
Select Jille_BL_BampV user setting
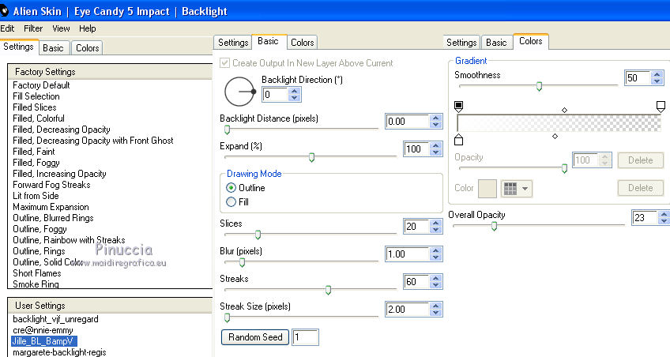tap(44, 341)
